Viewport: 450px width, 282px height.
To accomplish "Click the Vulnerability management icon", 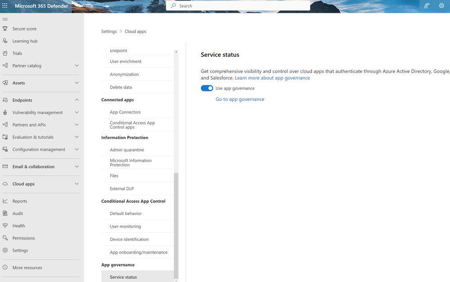I will point(5,112).
